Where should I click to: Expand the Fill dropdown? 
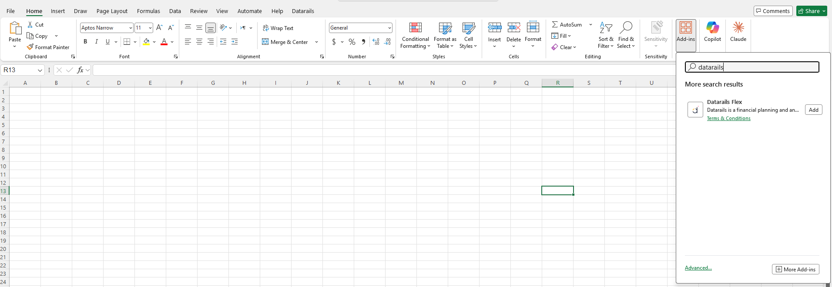pos(569,36)
